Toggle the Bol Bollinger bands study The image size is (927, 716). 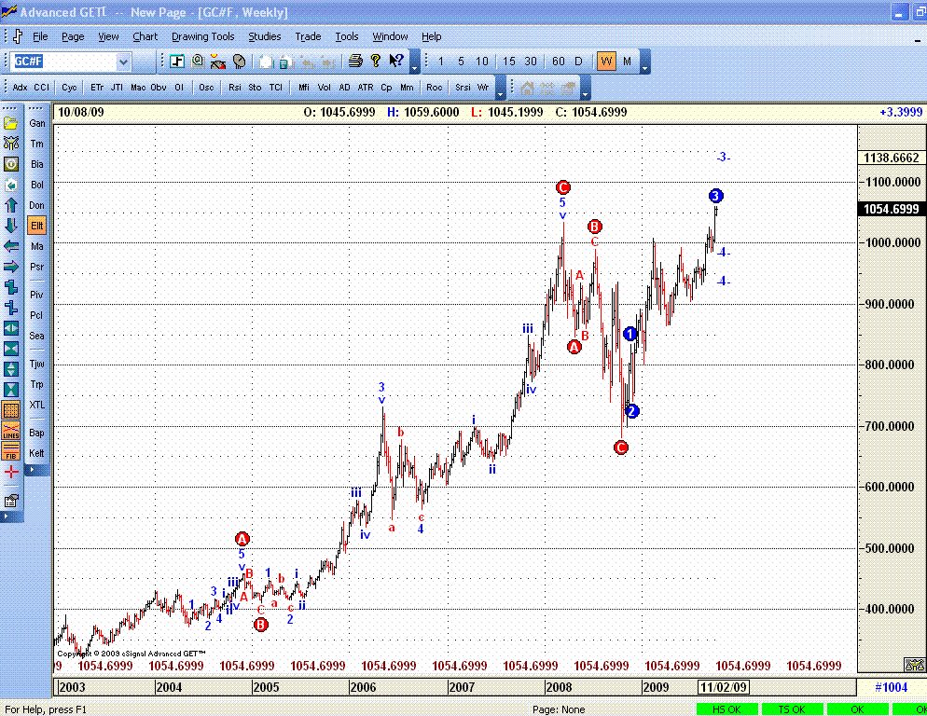(36, 185)
